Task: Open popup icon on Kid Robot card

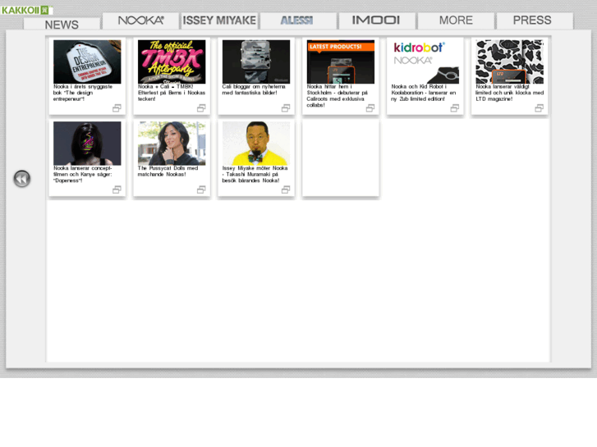Action: click(x=455, y=108)
